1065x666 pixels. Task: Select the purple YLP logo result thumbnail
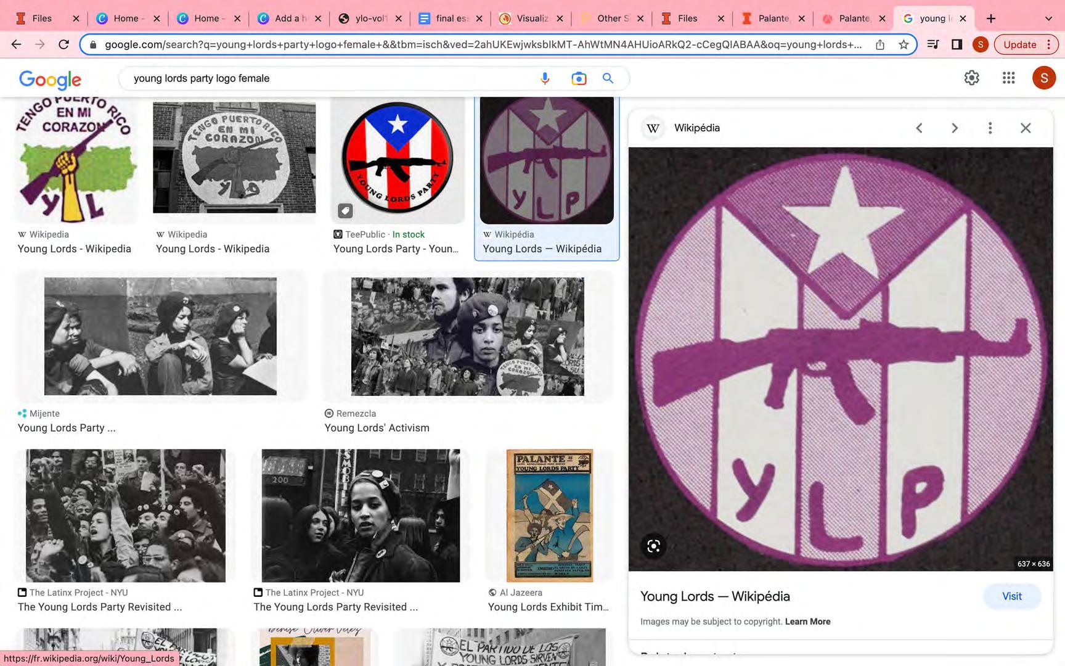[x=547, y=160]
